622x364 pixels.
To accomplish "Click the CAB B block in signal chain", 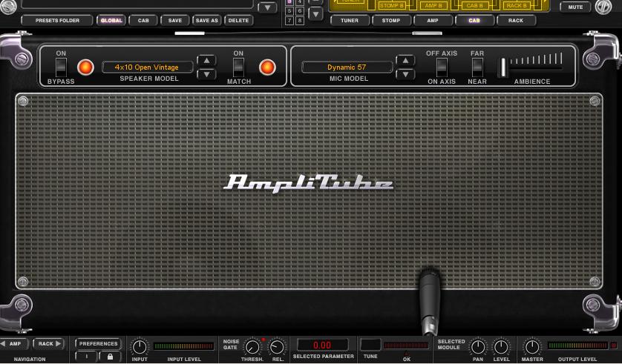I will (x=474, y=5).
